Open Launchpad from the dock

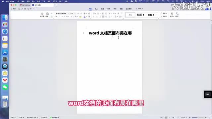(5, 24)
